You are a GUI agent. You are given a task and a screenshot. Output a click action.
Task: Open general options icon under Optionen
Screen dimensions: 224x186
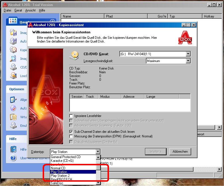click(x=13, y=99)
